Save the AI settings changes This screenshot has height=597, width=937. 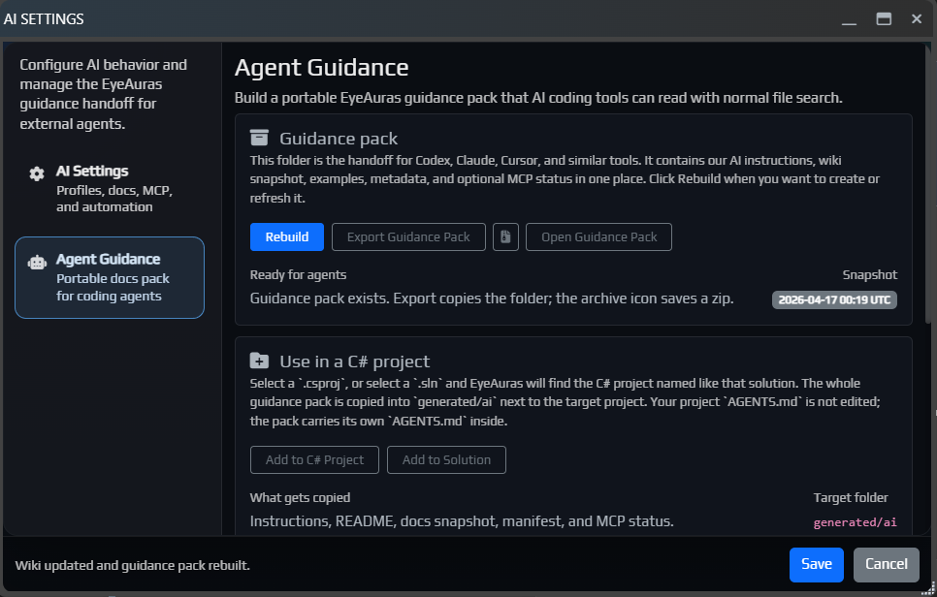click(x=816, y=564)
